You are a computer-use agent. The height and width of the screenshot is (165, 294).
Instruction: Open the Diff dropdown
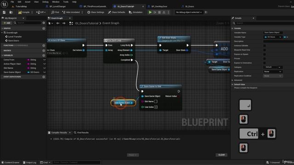click(41, 12)
